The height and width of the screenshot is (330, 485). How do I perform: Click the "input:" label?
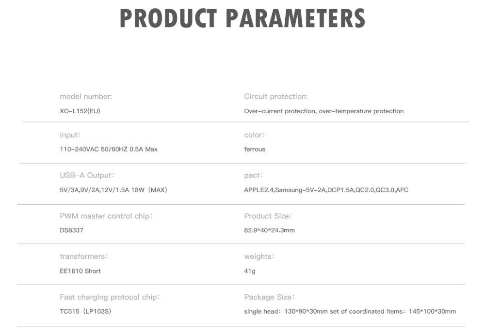70,135
